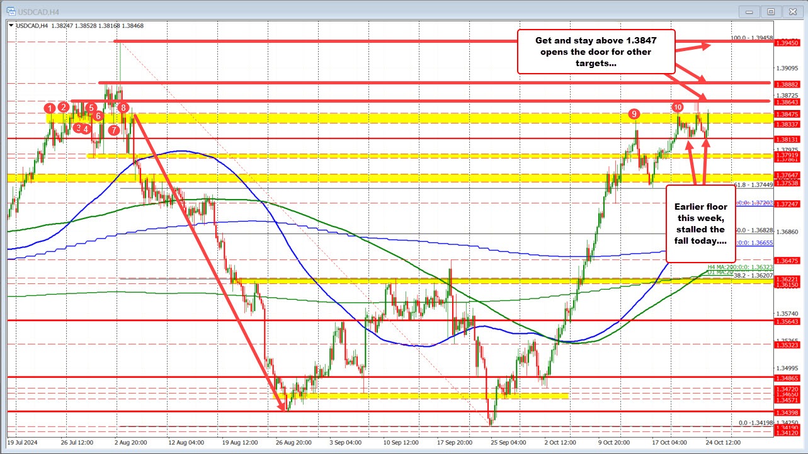Click the 1.39450 price label on the right axis
The image size is (808, 454).
click(787, 44)
